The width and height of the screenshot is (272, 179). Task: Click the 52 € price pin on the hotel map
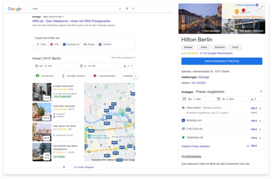114,104
